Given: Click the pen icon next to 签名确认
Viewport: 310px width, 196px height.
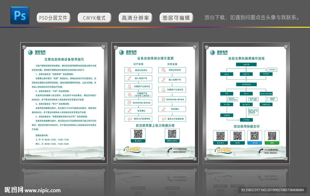Looking at the screenshot, I should tap(129, 109).
